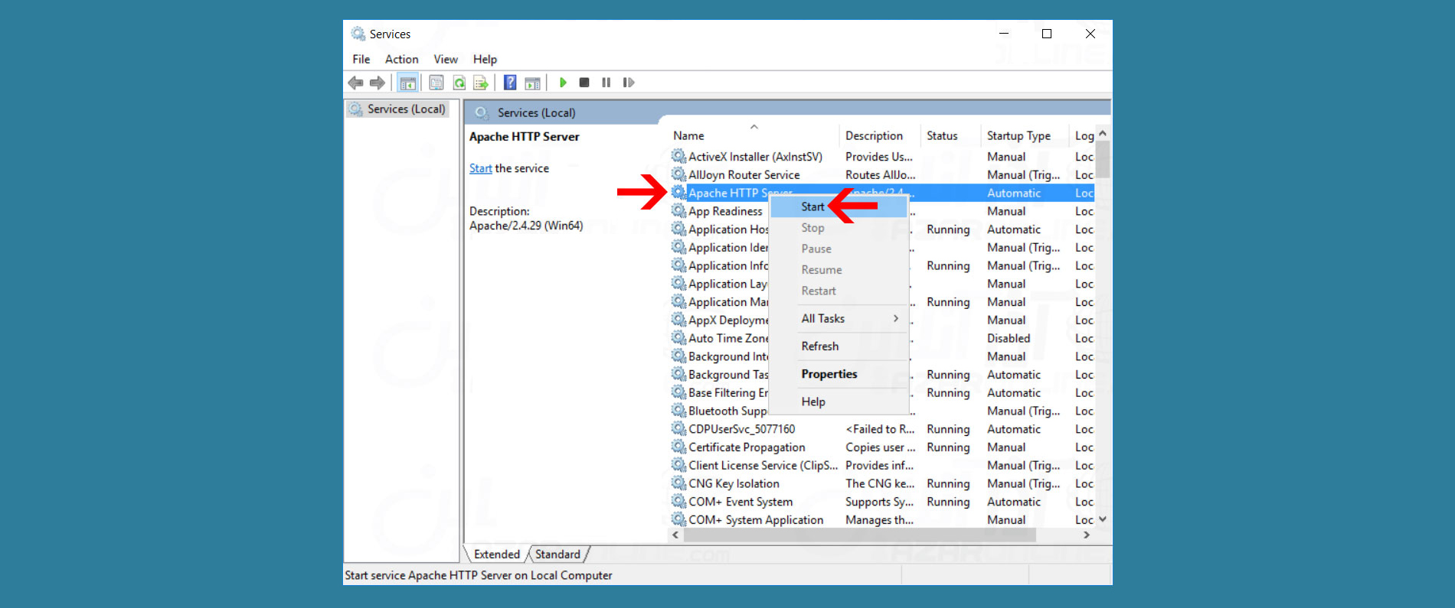Click the horizontal scrollbar left arrow
Screen dimensions: 1455x608
click(675, 535)
